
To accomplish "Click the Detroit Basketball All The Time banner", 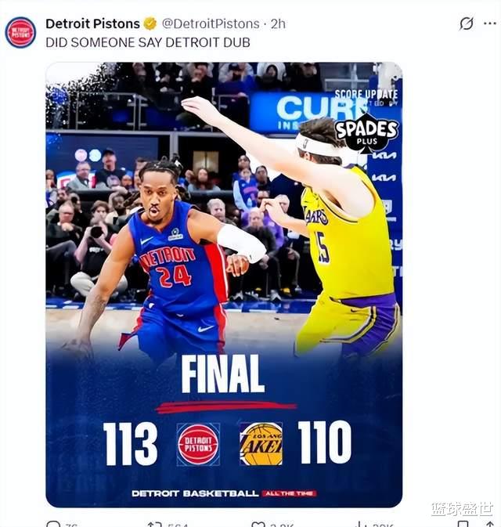I will click(x=224, y=493).
